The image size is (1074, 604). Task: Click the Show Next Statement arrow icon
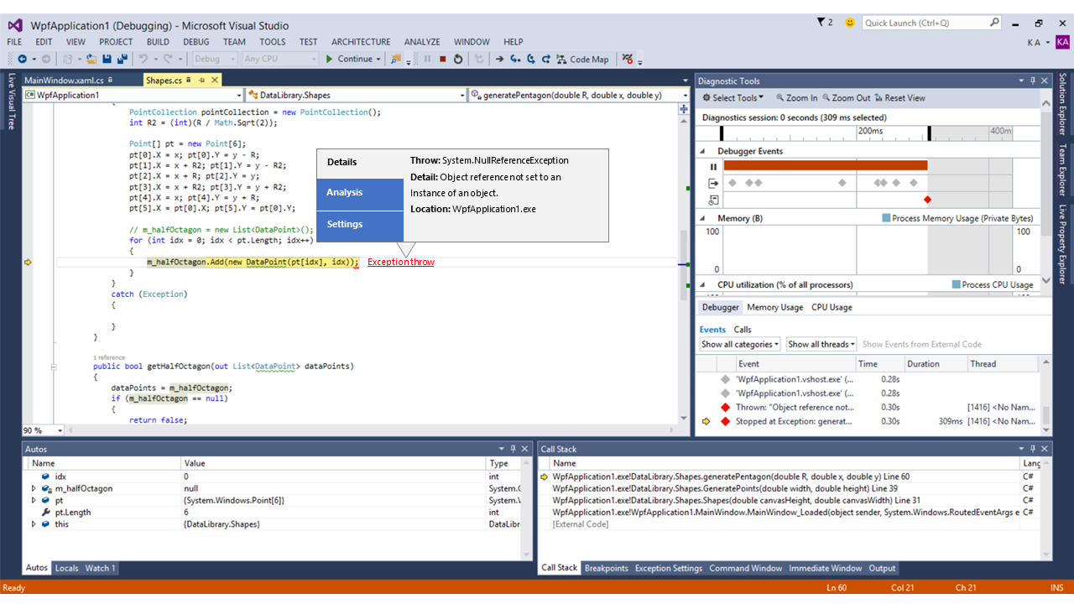pos(500,59)
